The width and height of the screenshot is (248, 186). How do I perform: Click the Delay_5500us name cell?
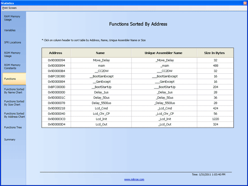tap(101, 103)
